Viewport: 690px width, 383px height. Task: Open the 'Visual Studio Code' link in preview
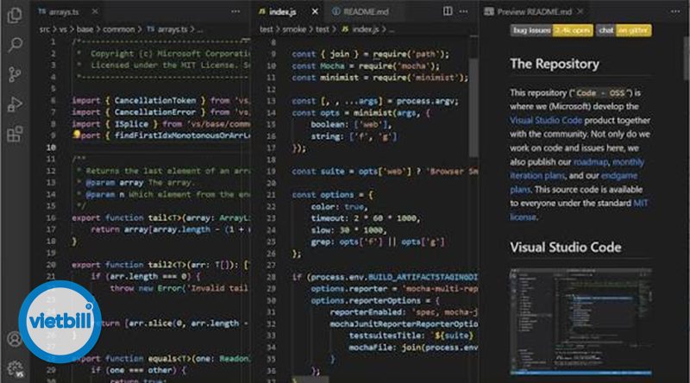pos(546,120)
